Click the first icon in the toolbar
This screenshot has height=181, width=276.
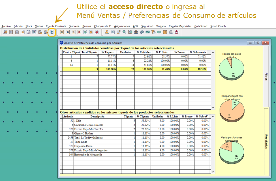pyautogui.click(x=5, y=32)
